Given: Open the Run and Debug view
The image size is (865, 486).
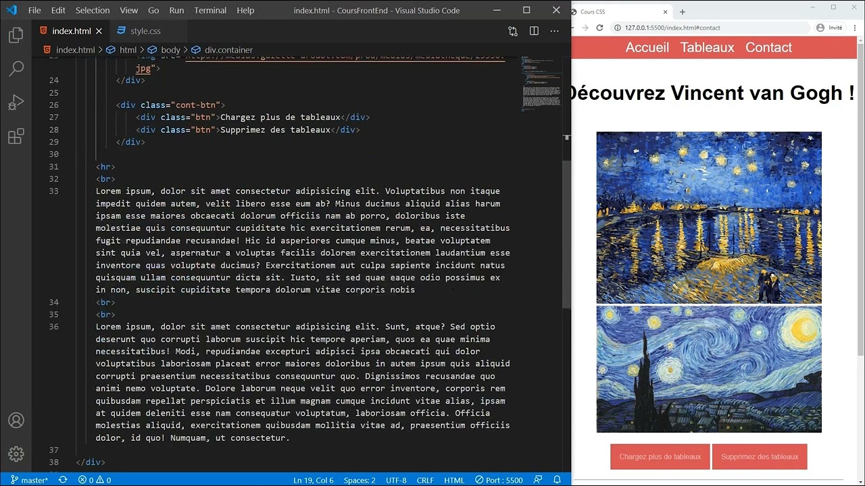Looking at the screenshot, I should pos(16,103).
